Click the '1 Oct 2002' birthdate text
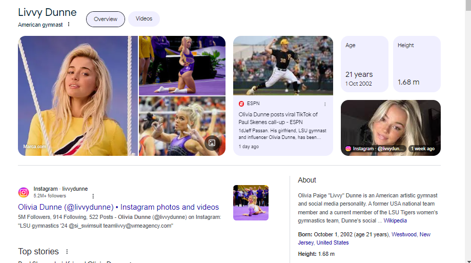471x263 pixels. tap(358, 84)
